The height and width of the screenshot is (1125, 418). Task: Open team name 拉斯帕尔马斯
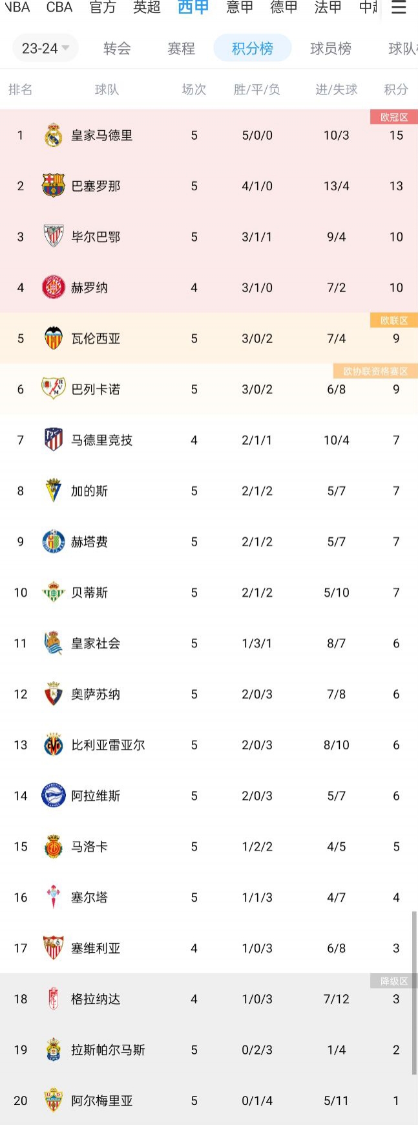(108, 1050)
